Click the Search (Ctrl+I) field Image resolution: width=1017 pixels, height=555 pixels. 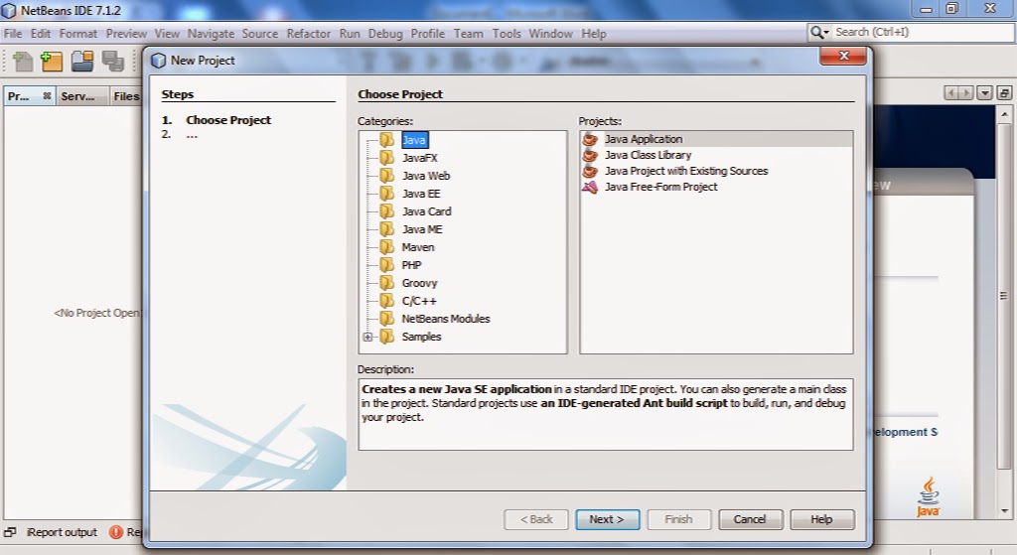[921, 32]
